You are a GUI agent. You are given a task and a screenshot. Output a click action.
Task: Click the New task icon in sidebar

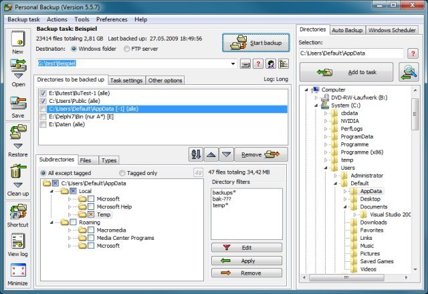17,40
